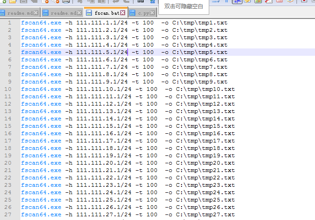
Task: Click line number 27 in the margin
Action: tap(8, 214)
